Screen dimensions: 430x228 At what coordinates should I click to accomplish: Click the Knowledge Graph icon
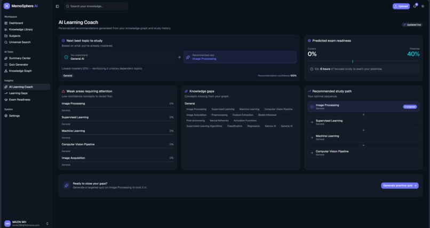(6, 71)
